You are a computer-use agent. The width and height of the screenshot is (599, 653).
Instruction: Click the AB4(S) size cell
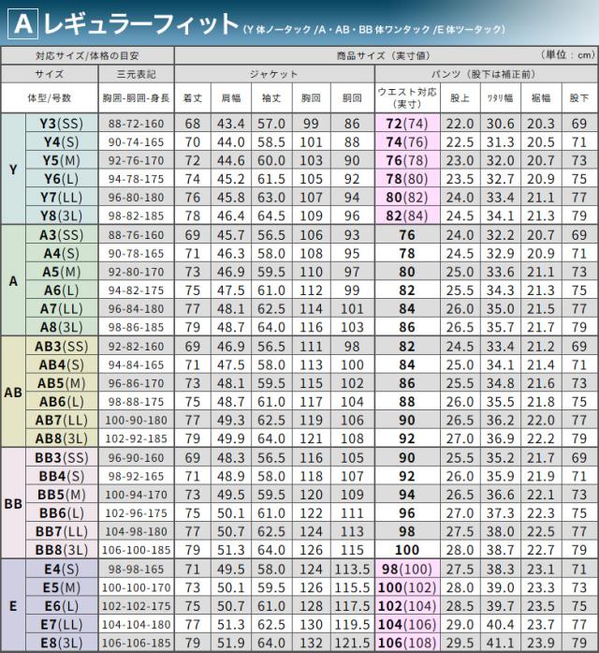(62, 364)
